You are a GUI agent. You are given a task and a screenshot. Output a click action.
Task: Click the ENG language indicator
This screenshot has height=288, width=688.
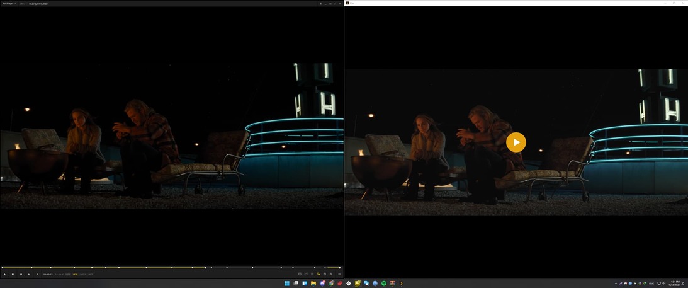(x=651, y=284)
